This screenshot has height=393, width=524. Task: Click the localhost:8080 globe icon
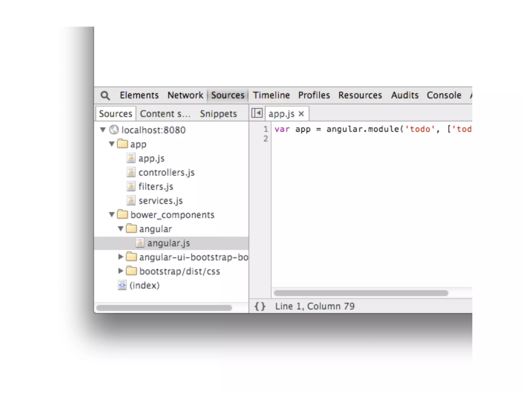[114, 130]
